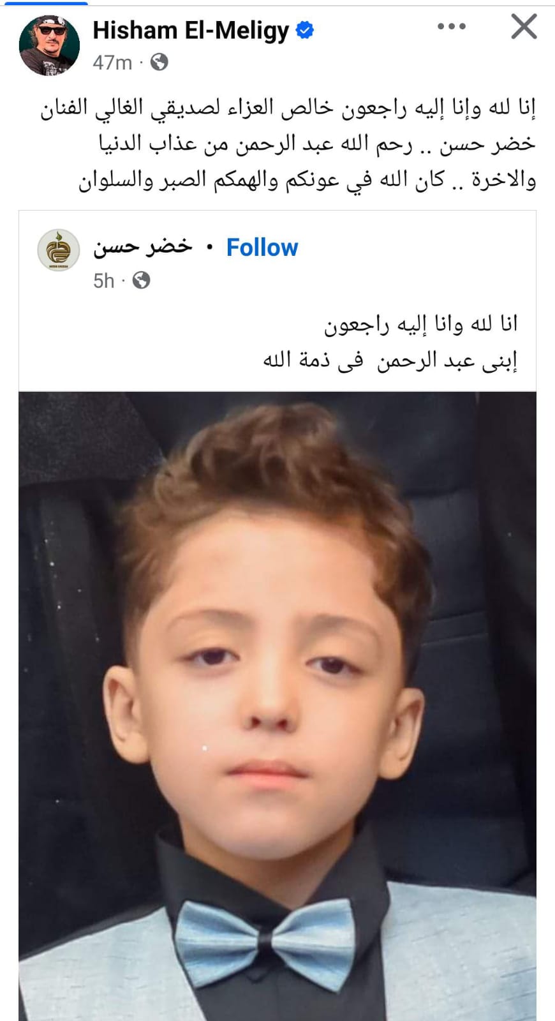Click the shared post's Arabic caption text
Image resolution: width=555 pixels, height=1021 pixels.
tap(390, 343)
